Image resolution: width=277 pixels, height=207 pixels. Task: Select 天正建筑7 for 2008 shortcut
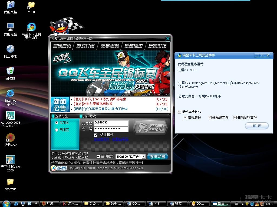(11, 164)
